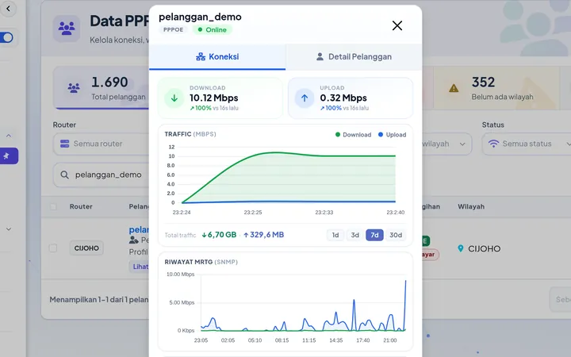
Task: Click the green download arrow icon
Action: click(x=174, y=98)
